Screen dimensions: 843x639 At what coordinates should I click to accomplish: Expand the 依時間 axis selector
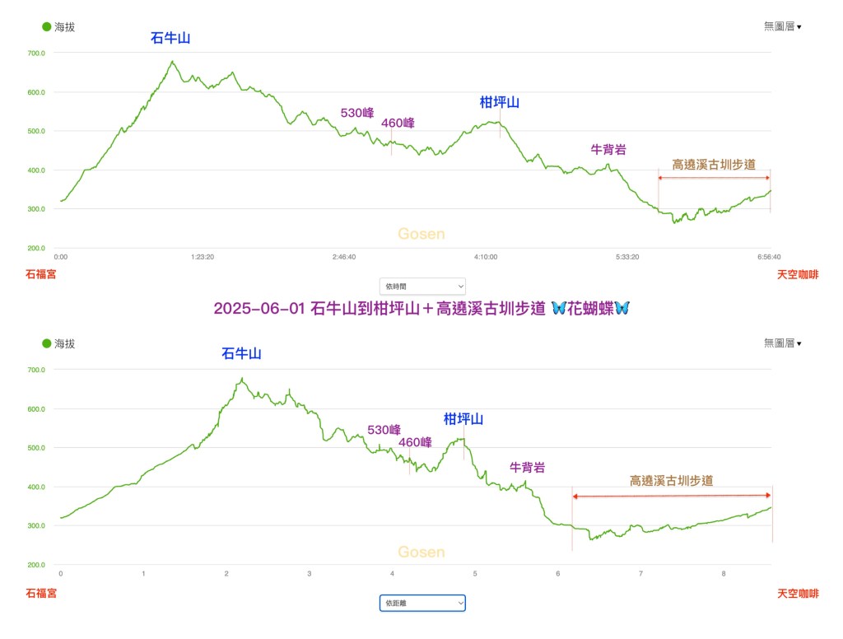422,287
